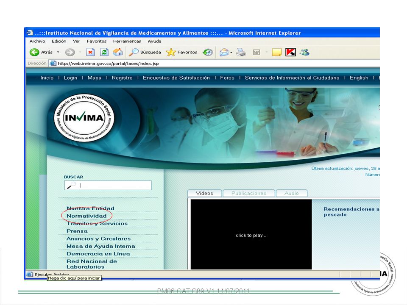This screenshot has height=305, width=407.
Task: Click the mail envelope toolbar icon
Action: [224, 53]
